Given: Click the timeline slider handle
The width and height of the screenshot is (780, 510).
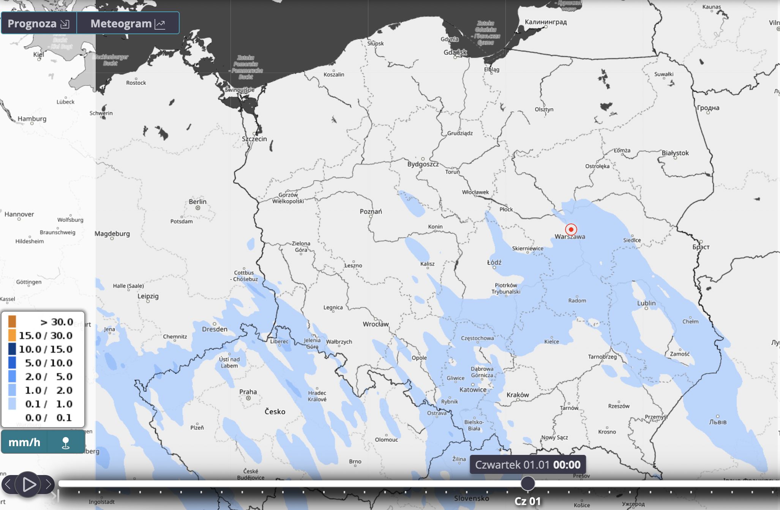Looking at the screenshot, I should (527, 483).
